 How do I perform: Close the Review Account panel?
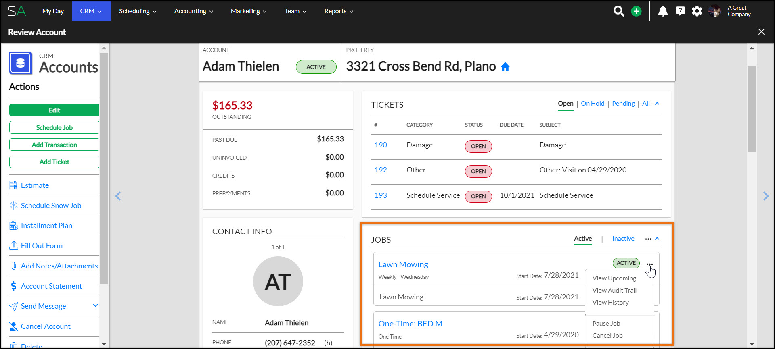761,32
